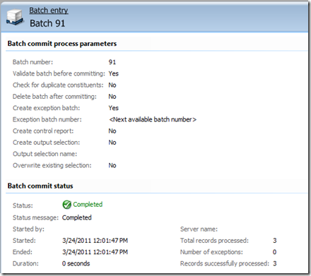Click the batch boxes icon in header
Viewport: 311px width, 276px height.
coord(15,17)
